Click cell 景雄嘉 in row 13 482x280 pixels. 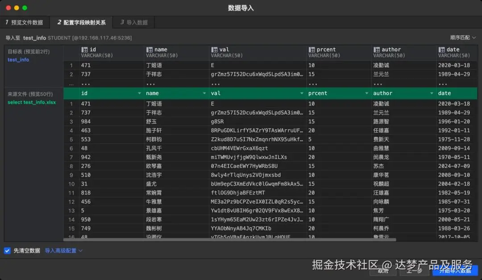[154, 211]
